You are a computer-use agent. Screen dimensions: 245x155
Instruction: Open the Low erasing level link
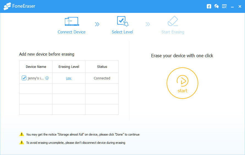click(68, 78)
